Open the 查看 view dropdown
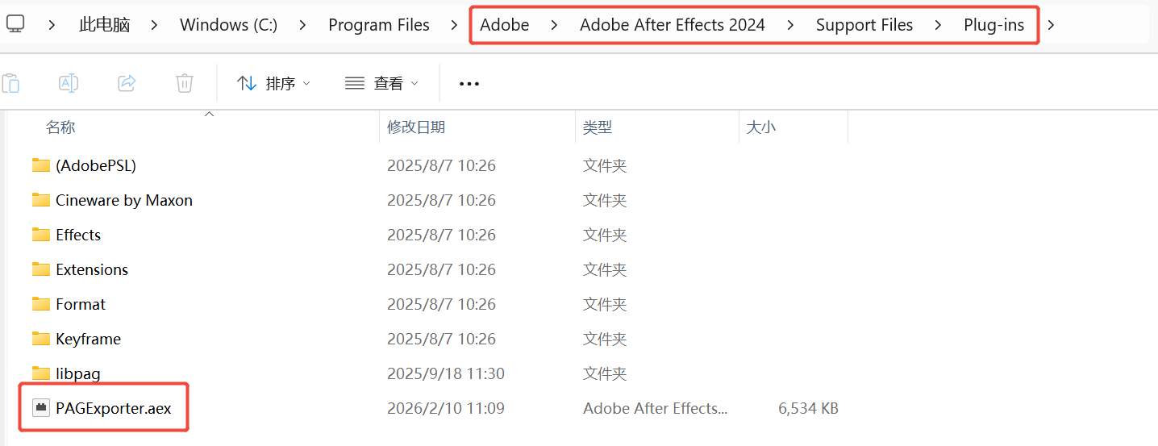Viewport: 1158px width, 446px height. pyautogui.click(x=382, y=83)
